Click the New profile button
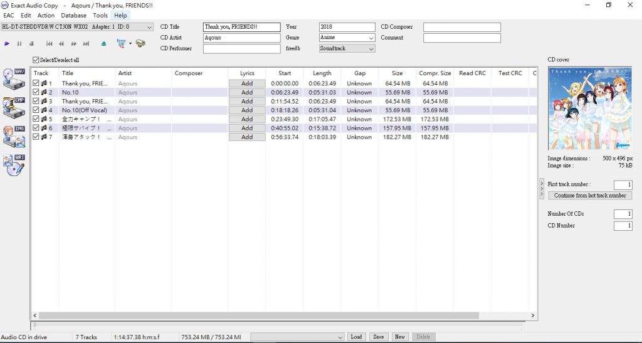 (400, 337)
